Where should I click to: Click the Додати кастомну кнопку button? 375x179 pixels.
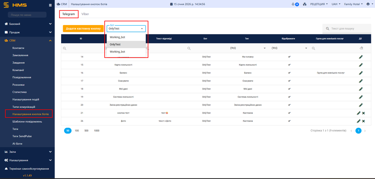coord(83,28)
